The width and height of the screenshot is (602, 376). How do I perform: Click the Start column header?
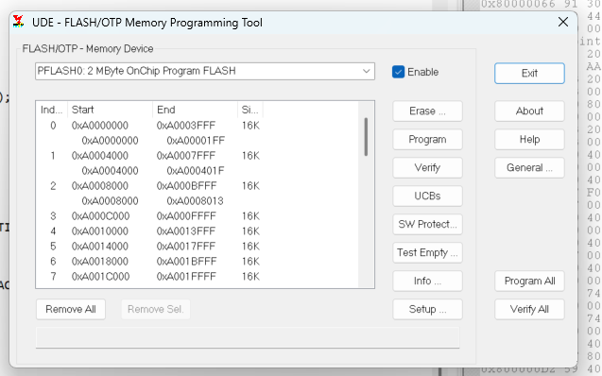111,110
